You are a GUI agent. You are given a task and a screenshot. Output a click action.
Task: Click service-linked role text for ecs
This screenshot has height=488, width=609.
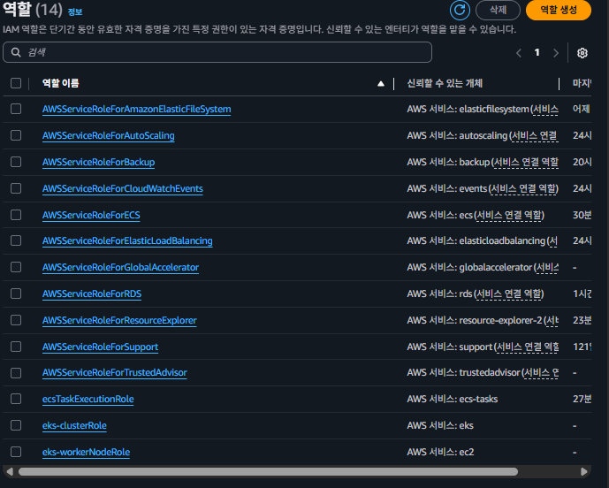point(510,215)
